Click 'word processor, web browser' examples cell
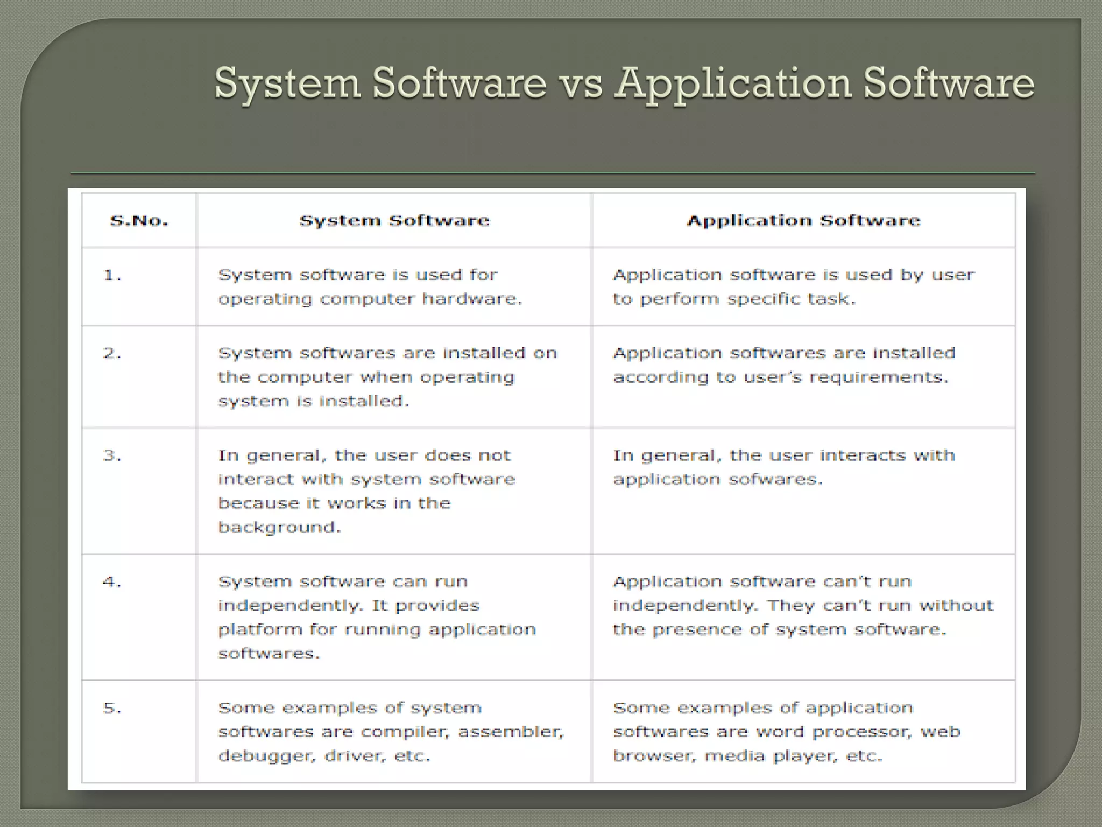This screenshot has height=827, width=1102. pyautogui.click(x=787, y=732)
